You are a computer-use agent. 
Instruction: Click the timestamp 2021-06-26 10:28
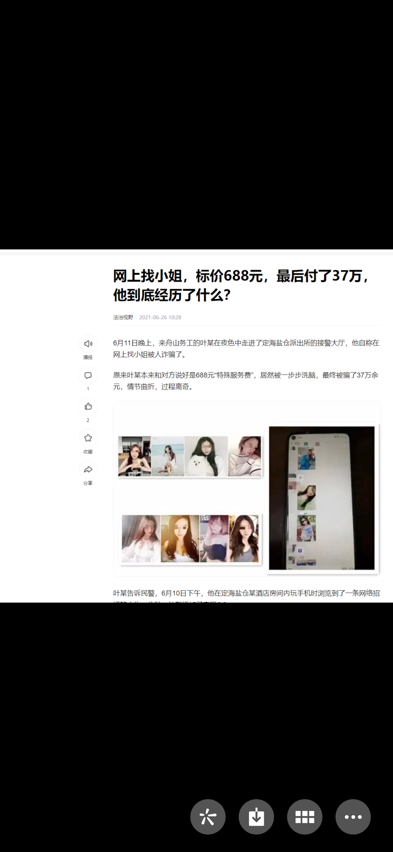point(160,317)
